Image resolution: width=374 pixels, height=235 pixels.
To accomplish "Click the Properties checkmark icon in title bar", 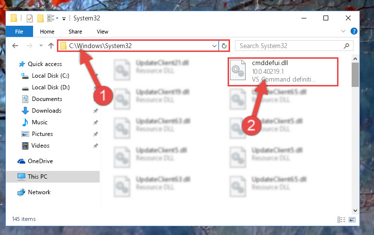I will [x=30, y=18].
